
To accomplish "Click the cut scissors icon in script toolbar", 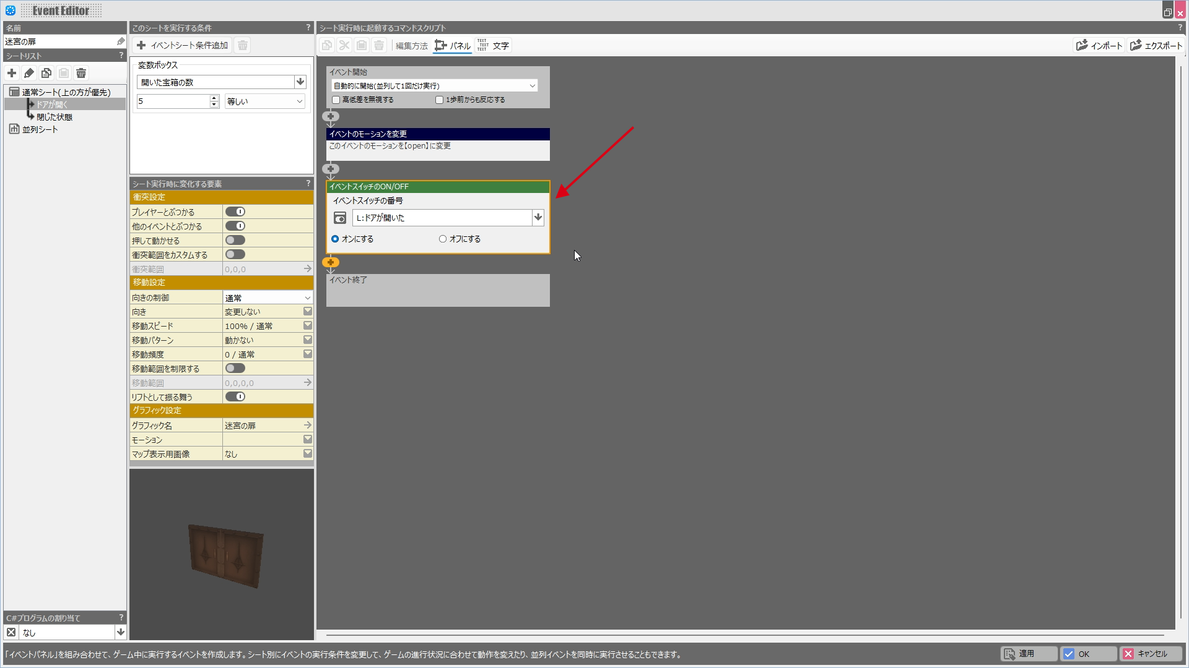I will click(x=344, y=45).
